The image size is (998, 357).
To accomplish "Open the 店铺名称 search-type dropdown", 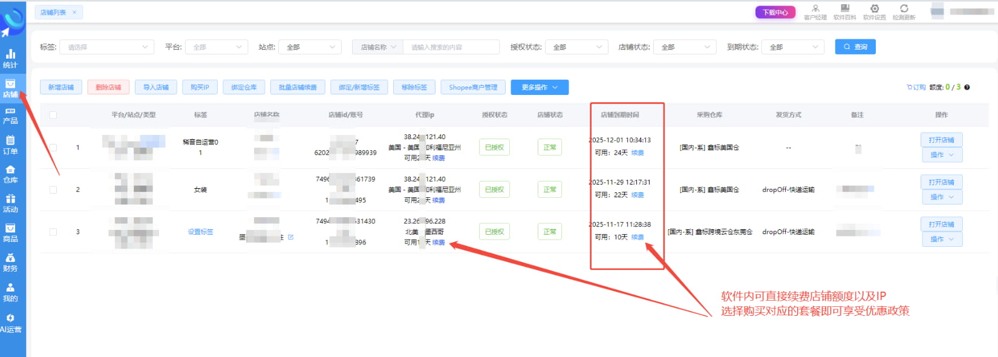I will 377,47.
